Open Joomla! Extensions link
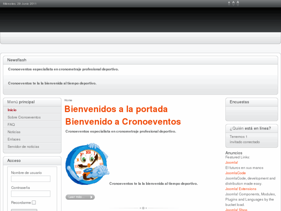 tap(241, 189)
